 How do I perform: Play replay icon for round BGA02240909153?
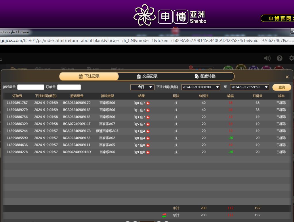148,138
